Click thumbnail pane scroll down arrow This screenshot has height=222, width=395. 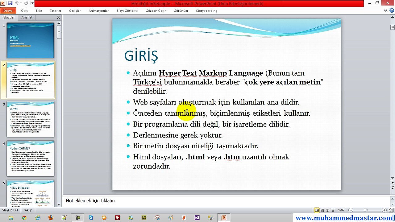(x=59, y=204)
